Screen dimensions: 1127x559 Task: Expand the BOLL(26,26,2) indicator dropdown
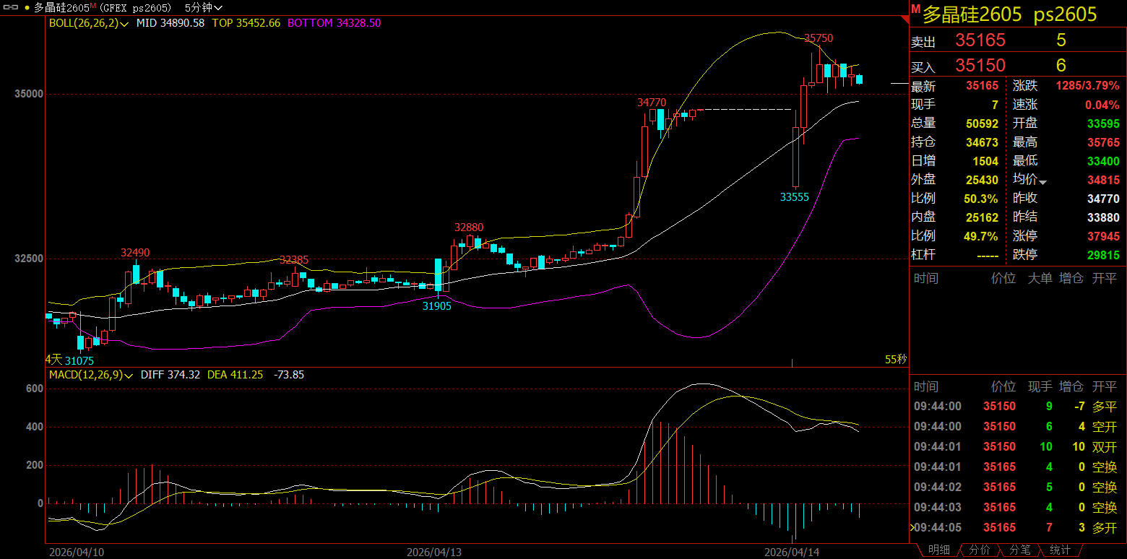(125, 24)
